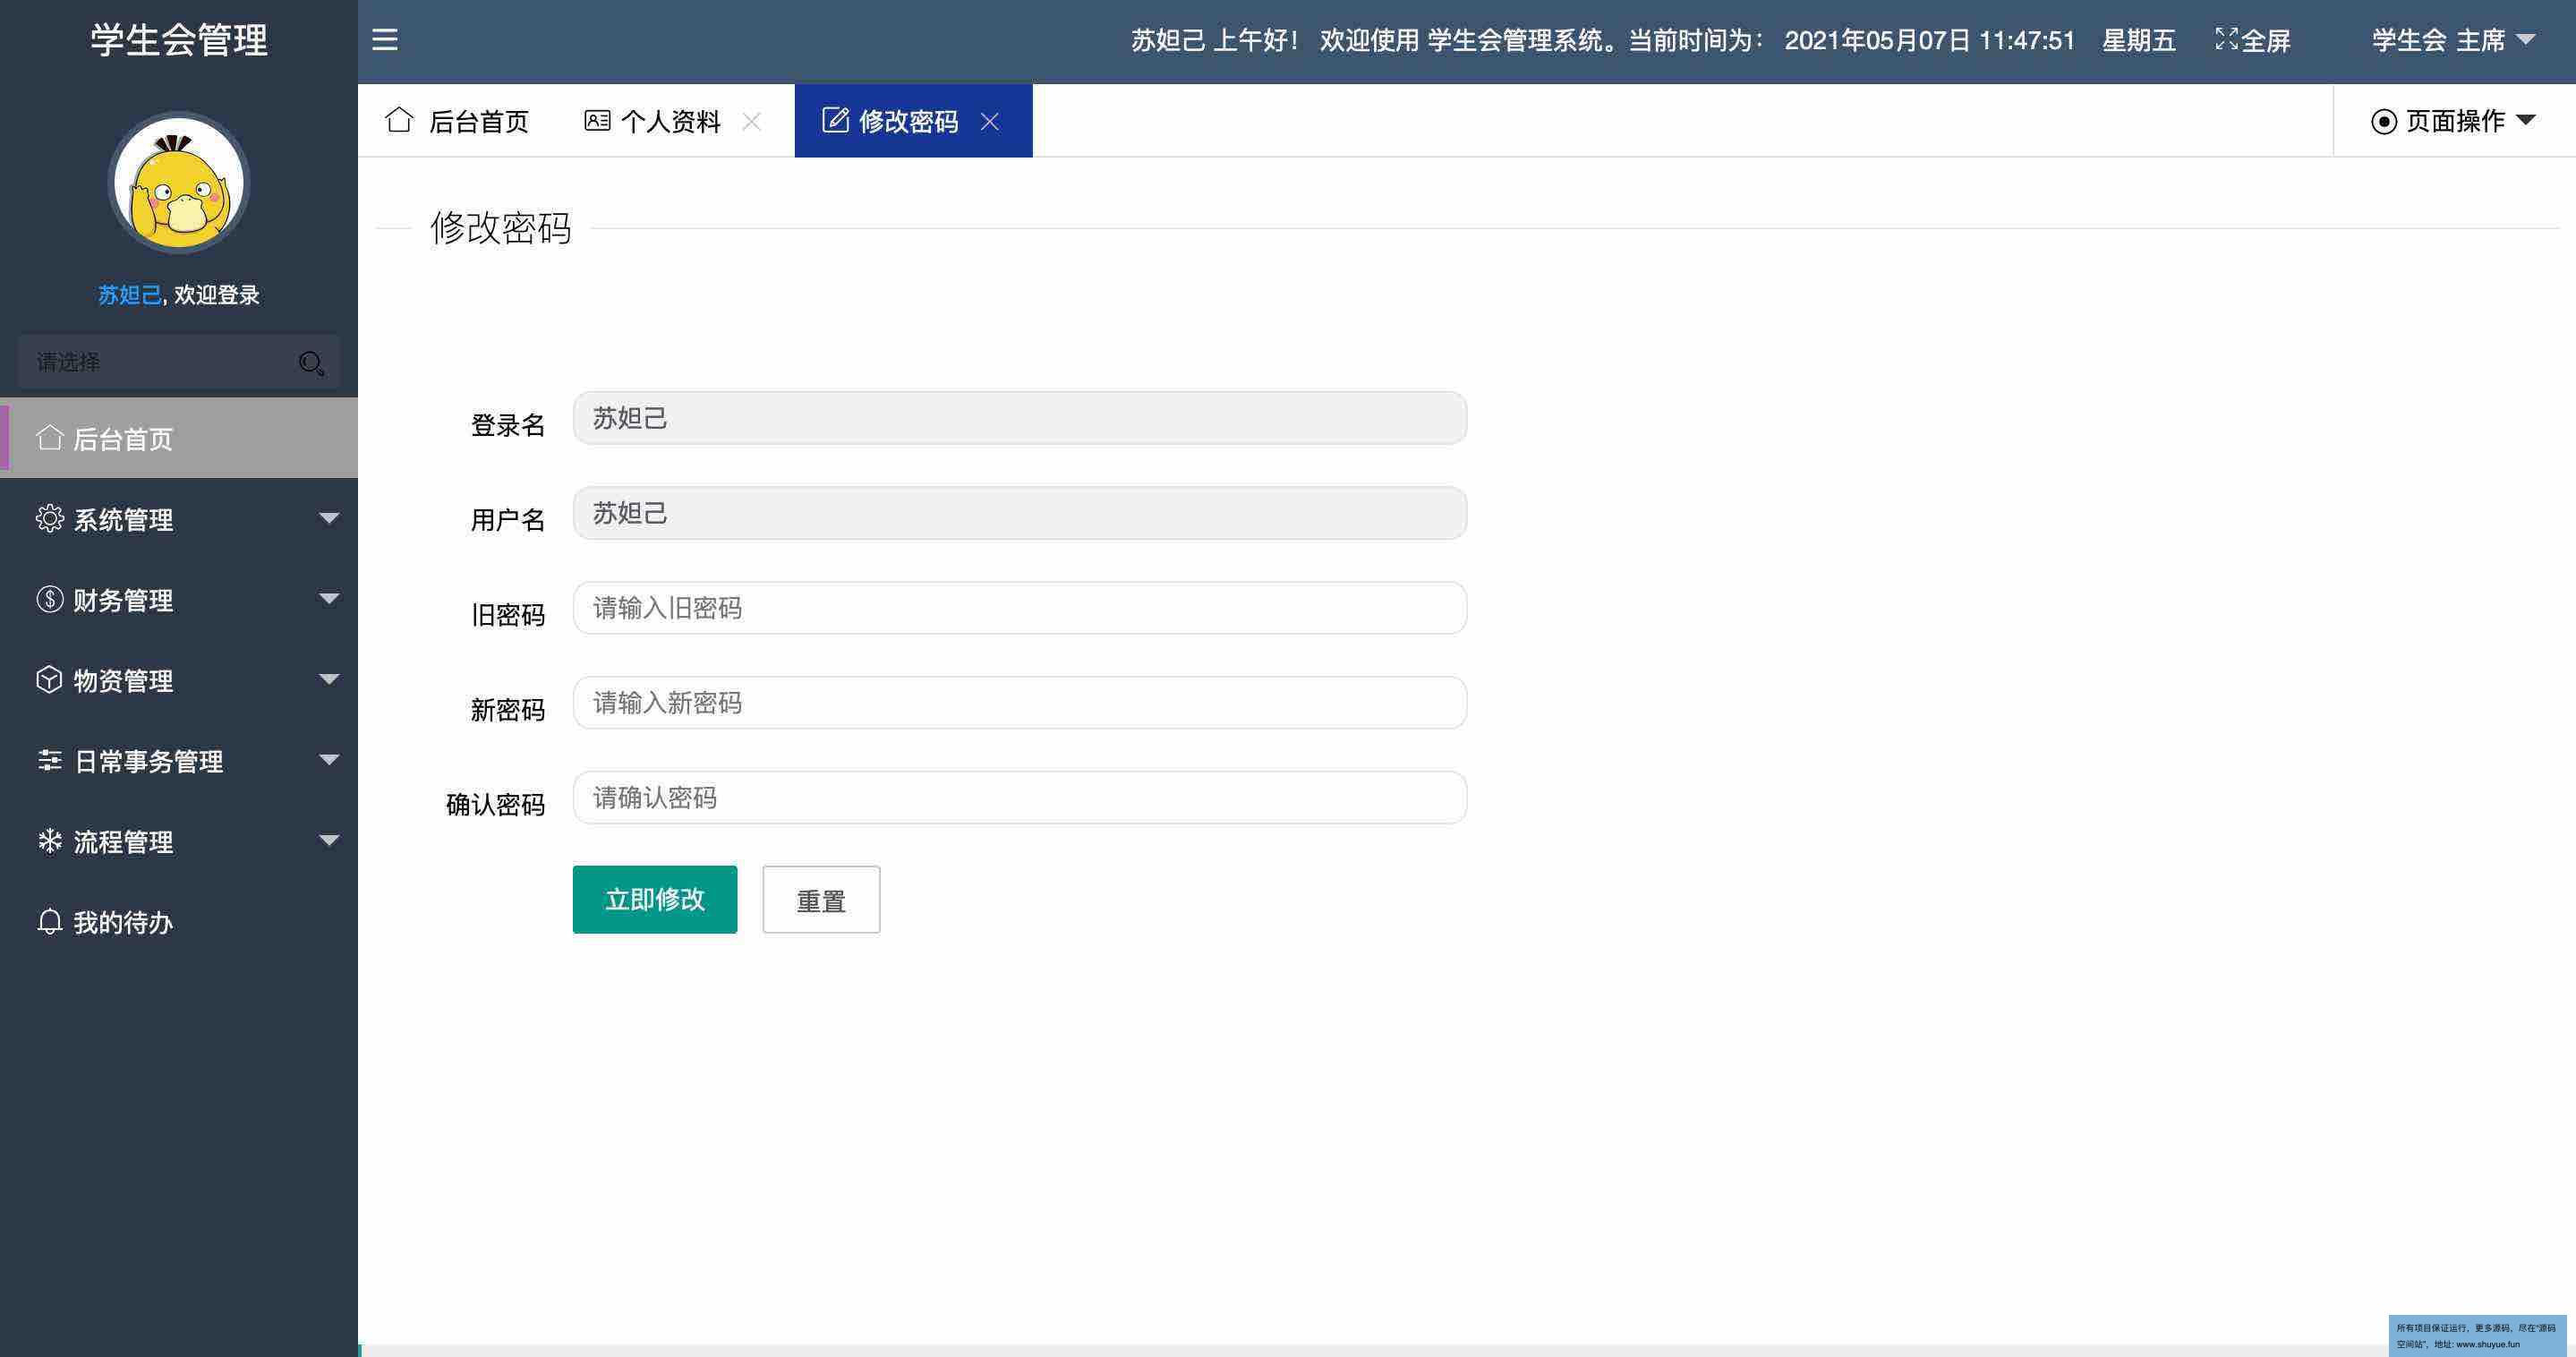
Task: Switch to the 后台首页 tab
Action: click(x=458, y=122)
